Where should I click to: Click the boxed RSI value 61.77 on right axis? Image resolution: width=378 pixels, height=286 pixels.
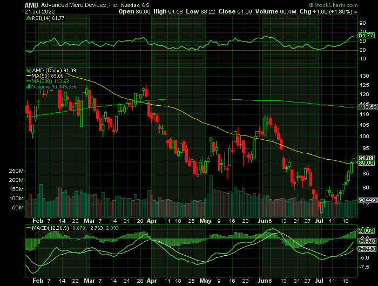[366, 36]
